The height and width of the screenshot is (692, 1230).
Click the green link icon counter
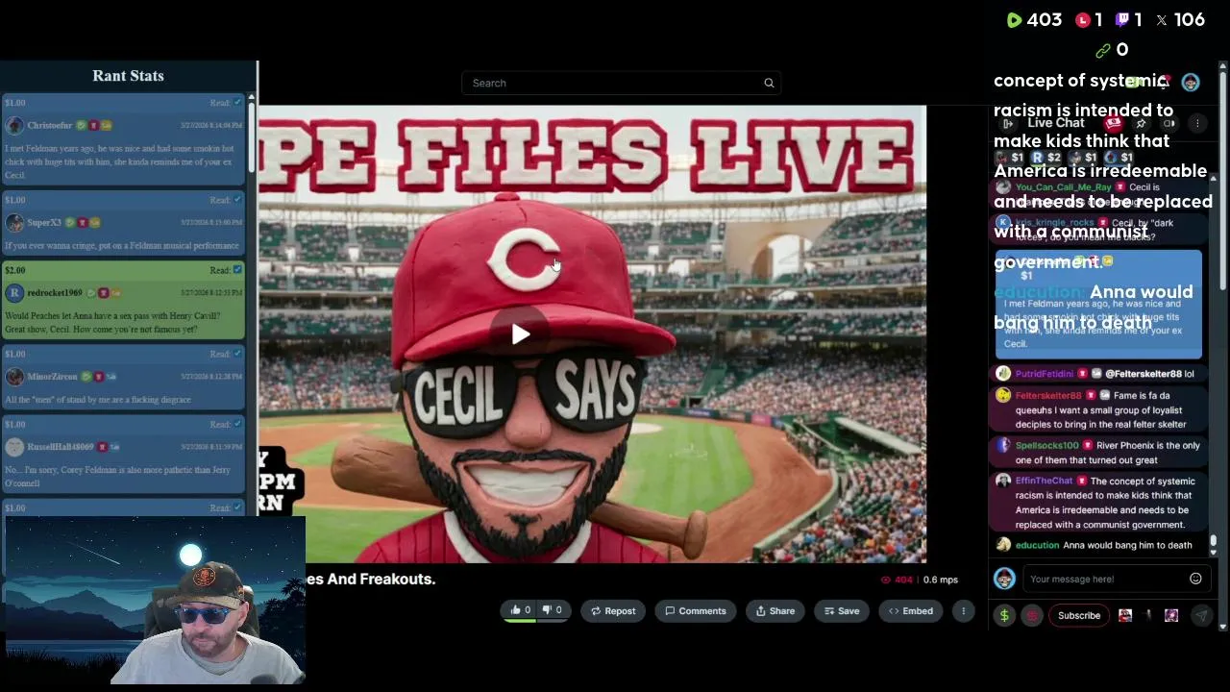tap(1102, 50)
